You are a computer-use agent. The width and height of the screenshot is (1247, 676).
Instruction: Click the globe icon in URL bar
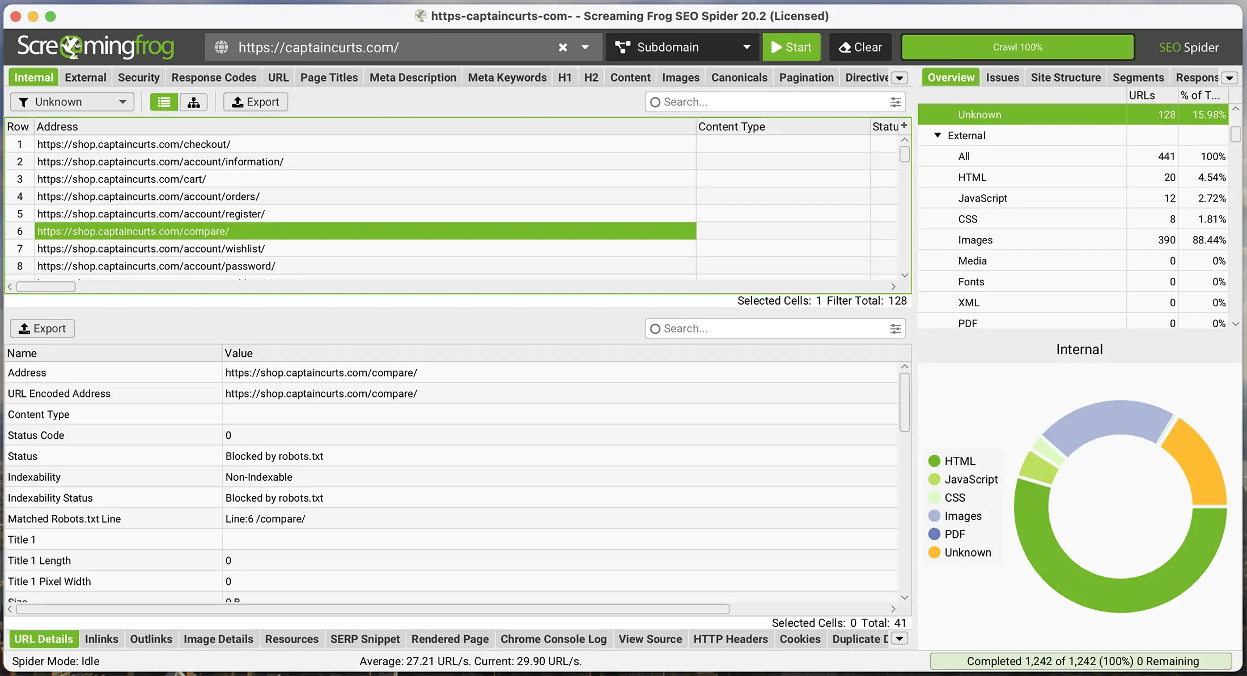pyautogui.click(x=222, y=47)
